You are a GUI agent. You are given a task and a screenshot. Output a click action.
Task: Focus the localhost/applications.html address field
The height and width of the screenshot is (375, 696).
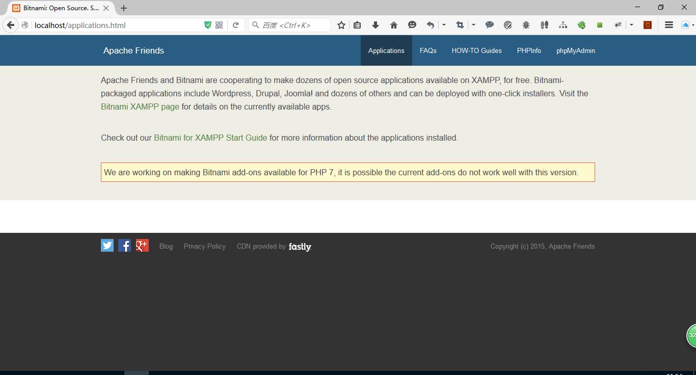coord(117,25)
